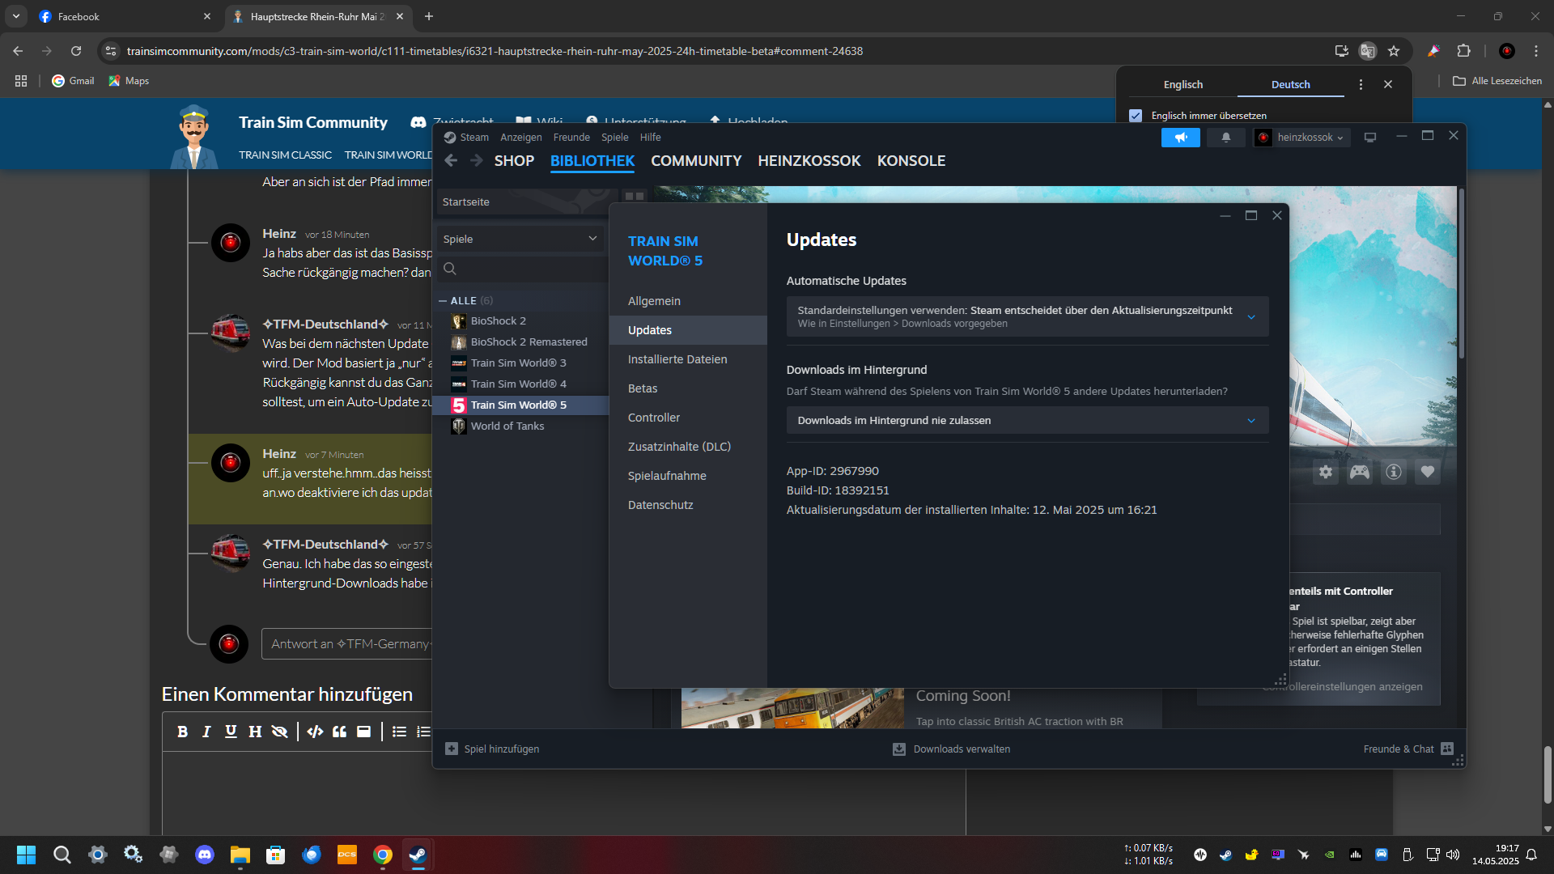Open the Hilfe menu

(650, 138)
